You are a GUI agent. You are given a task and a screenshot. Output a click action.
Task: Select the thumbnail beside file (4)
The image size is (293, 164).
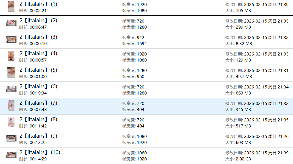(x=11, y=56)
